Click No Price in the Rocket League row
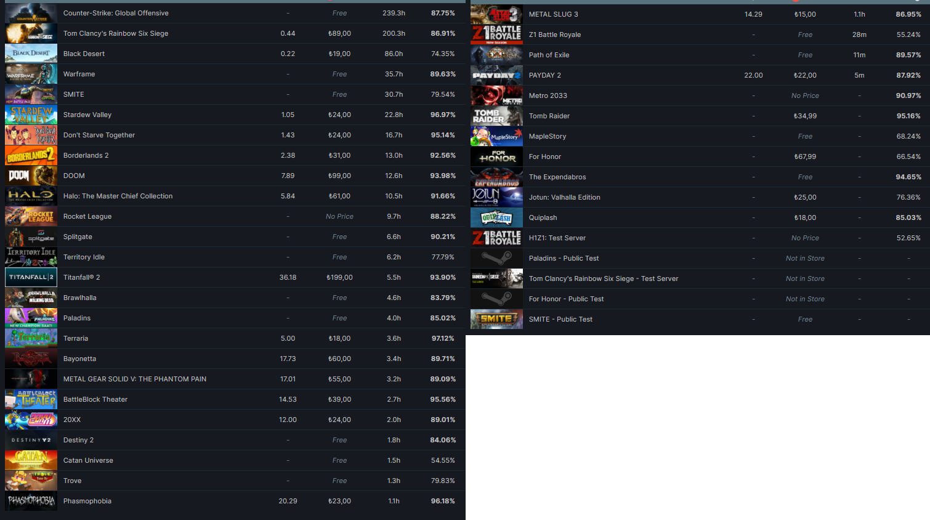Screen dimensions: 930x520 click(339, 216)
